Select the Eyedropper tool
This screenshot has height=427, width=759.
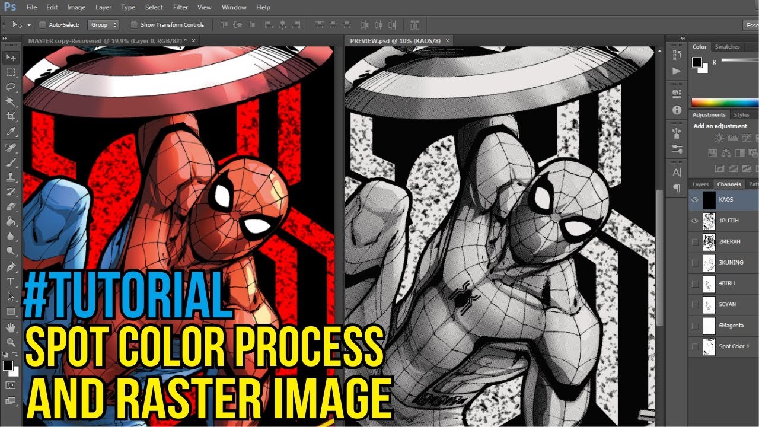pos(11,131)
